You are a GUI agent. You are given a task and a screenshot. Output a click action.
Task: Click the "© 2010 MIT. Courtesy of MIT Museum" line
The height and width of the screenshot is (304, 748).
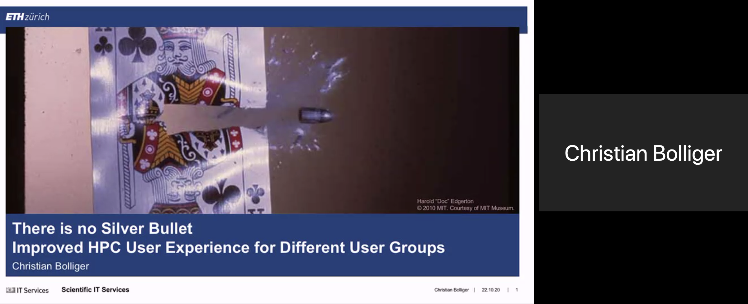click(x=466, y=208)
